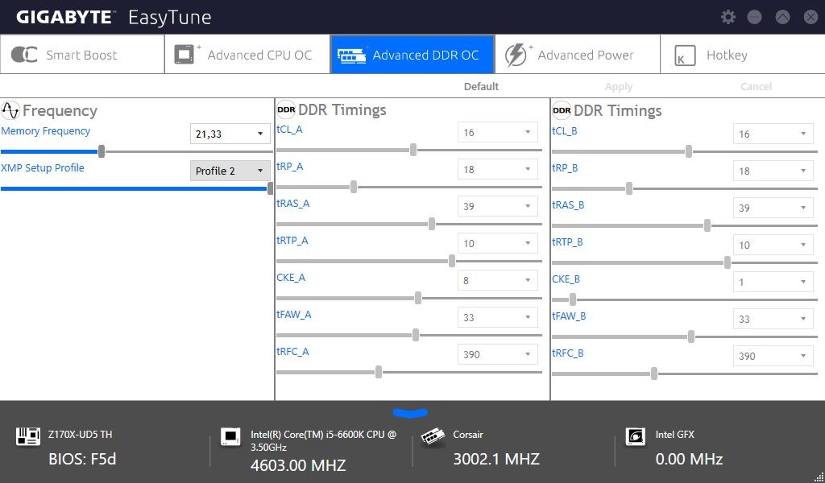Click the Default button

(x=481, y=87)
